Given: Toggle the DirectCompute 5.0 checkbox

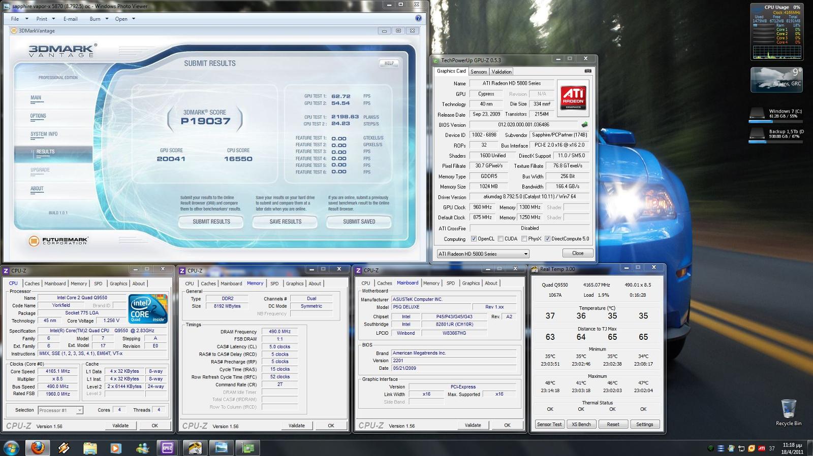Looking at the screenshot, I should [547, 239].
